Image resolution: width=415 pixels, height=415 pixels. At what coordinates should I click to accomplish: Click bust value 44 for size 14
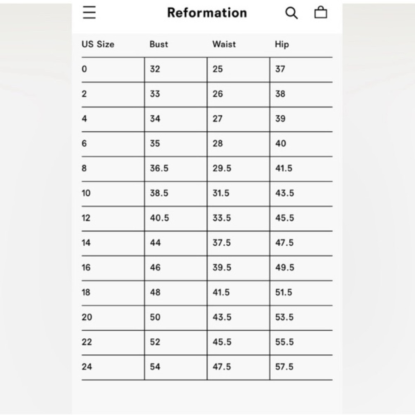pyautogui.click(x=155, y=242)
